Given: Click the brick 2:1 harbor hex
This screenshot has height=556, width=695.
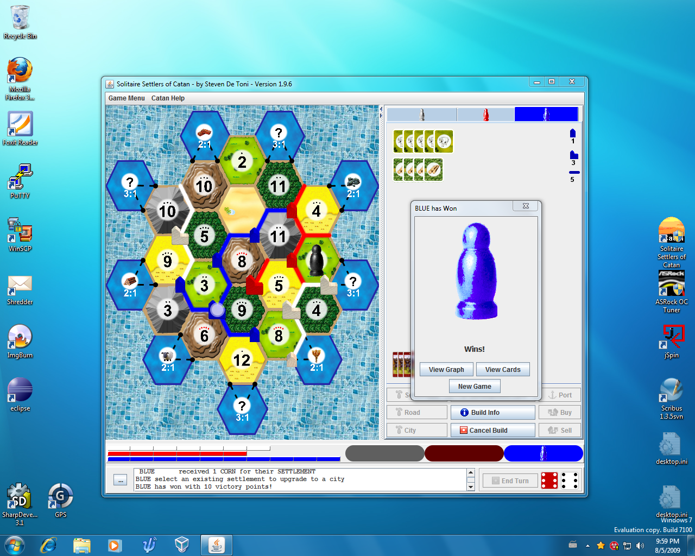Looking at the screenshot, I should (x=205, y=137).
